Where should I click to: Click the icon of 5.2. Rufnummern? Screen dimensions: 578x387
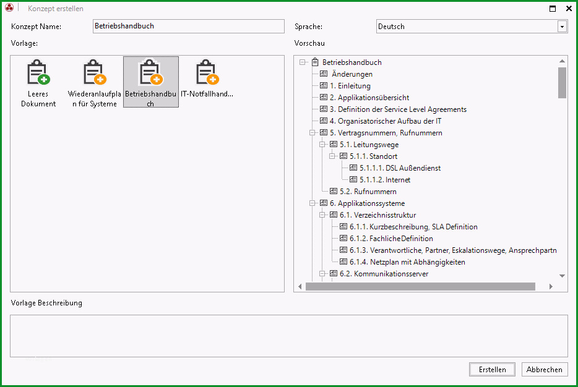click(x=334, y=192)
